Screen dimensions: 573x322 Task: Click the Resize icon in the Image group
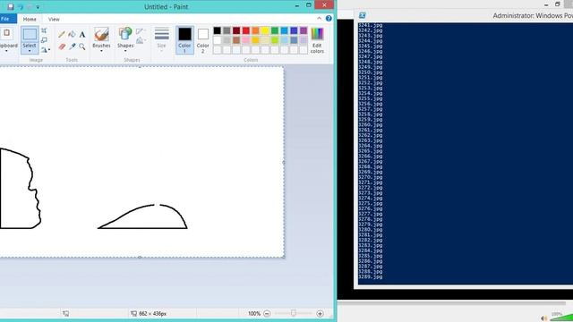point(44,40)
